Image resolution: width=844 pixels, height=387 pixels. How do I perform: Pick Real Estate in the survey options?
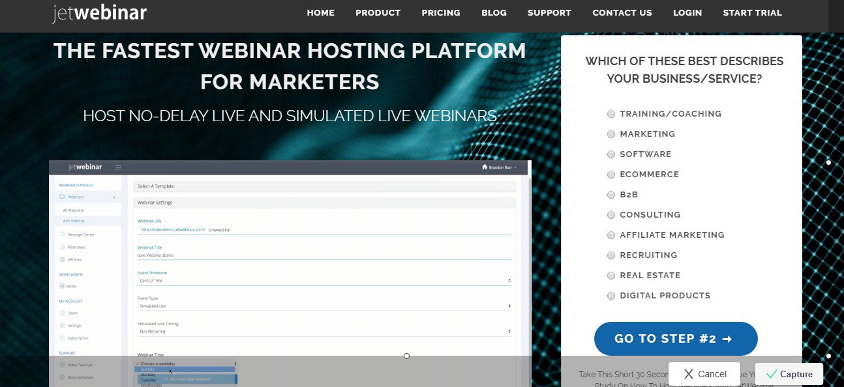pyautogui.click(x=611, y=275)
